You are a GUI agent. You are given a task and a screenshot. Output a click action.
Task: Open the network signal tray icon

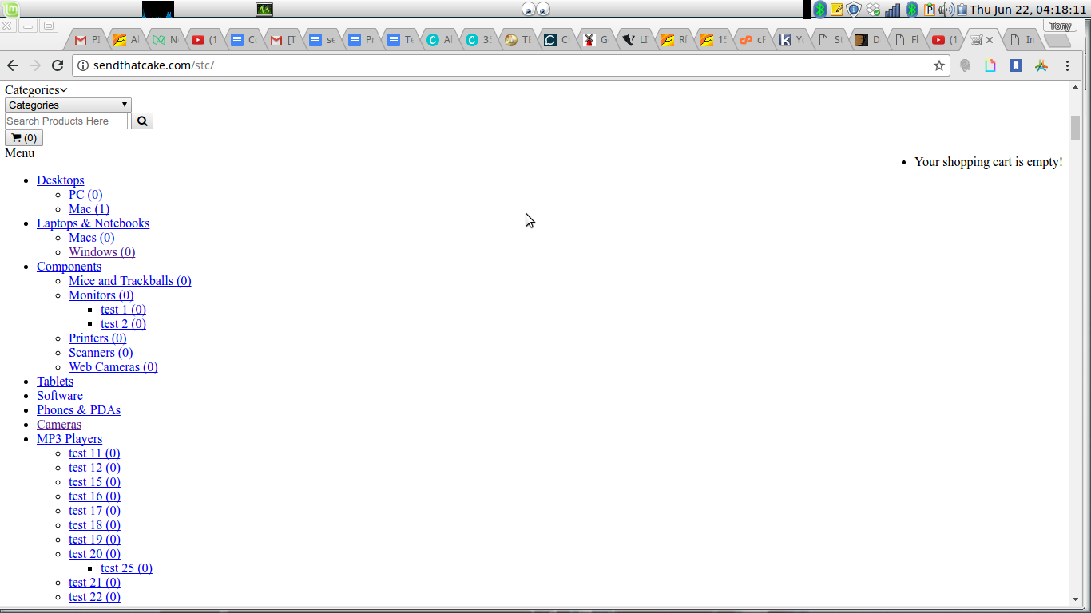892,10
